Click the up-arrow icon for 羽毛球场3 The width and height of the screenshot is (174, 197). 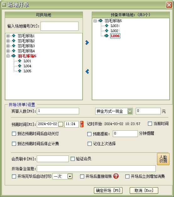pyautogui.click(x=14, y=46)
